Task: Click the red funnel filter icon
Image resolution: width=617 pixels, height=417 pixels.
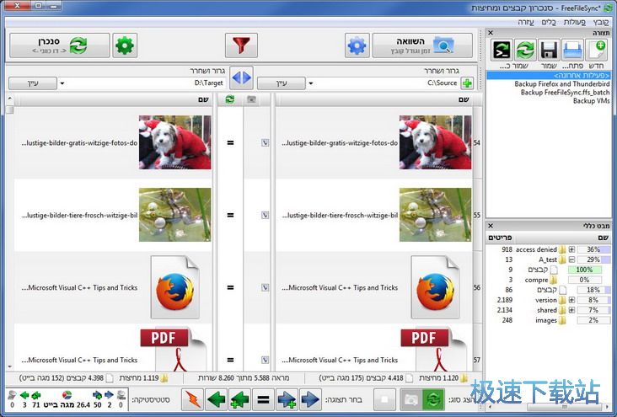Action: pyautogui.click(x=241, y=45)
